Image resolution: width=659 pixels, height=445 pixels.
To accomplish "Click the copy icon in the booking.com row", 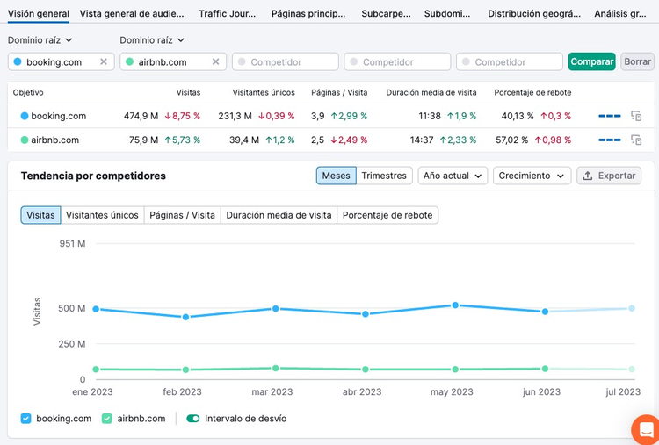I will click(636, 116).
